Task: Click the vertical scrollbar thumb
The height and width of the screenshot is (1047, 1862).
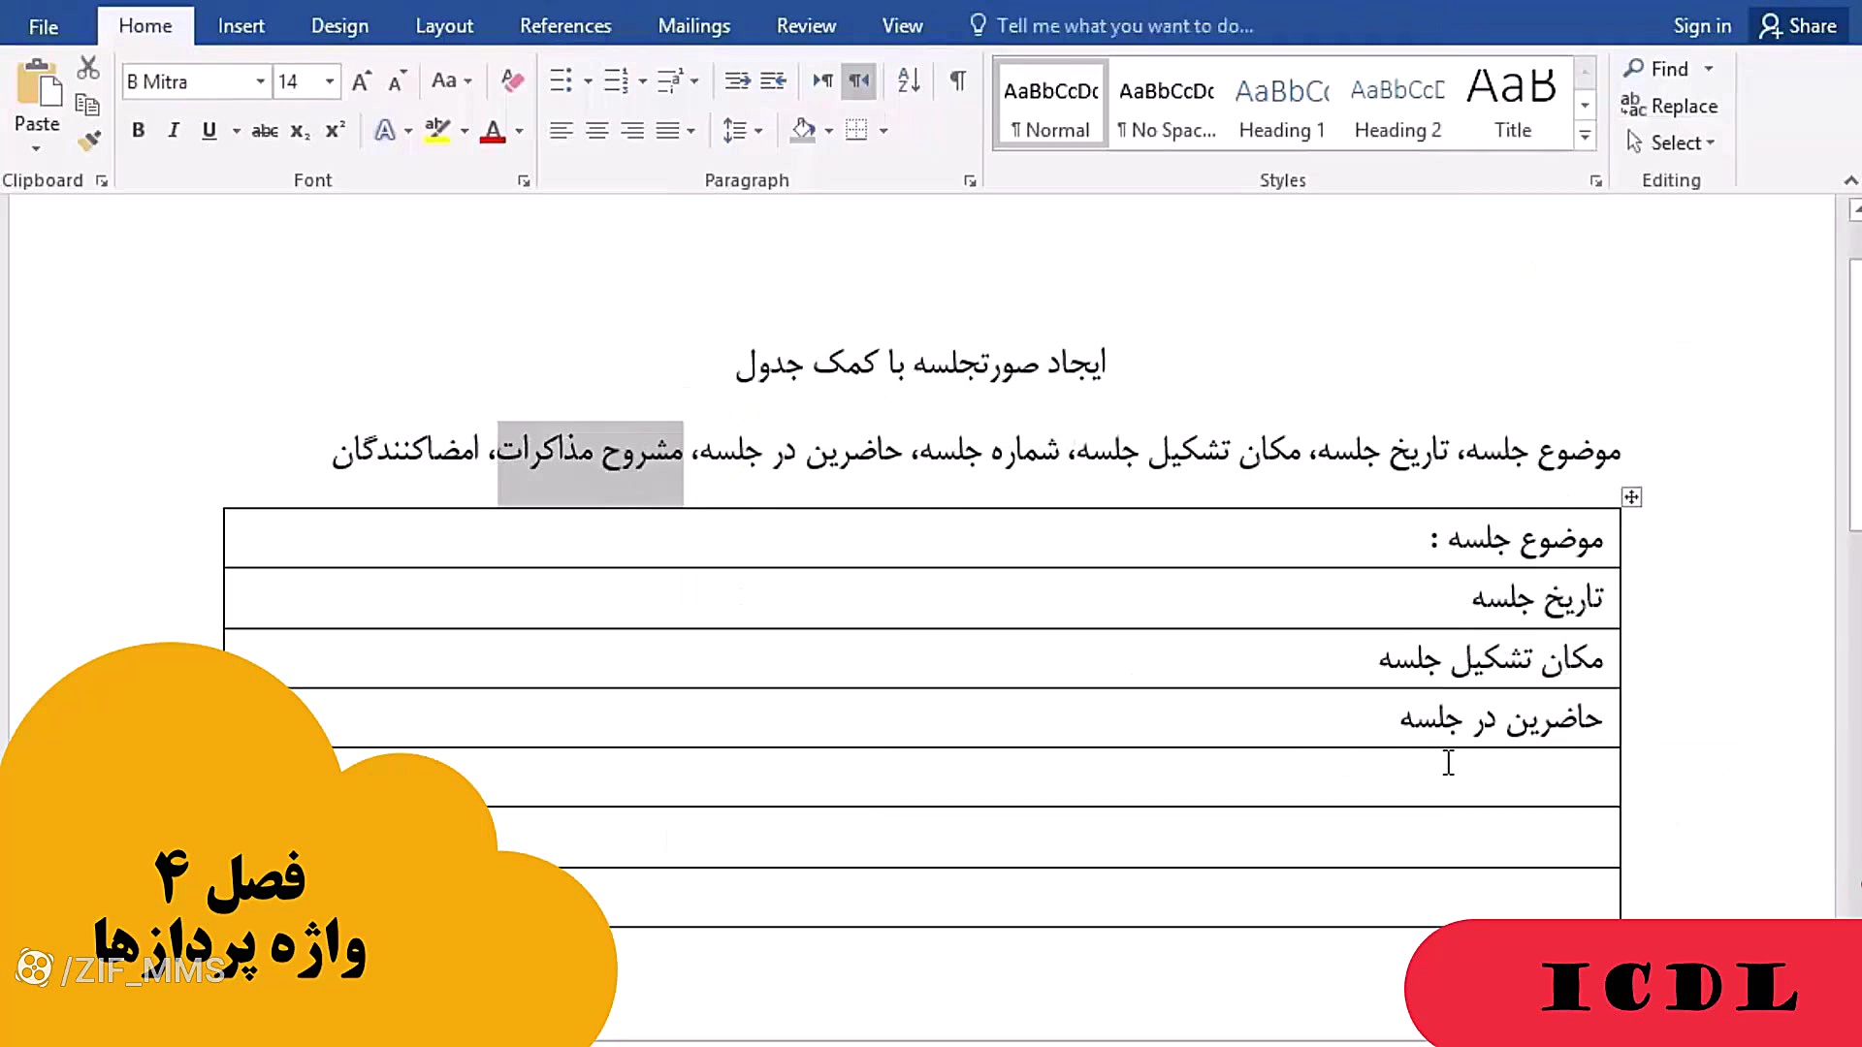Action: [1854, 394]
